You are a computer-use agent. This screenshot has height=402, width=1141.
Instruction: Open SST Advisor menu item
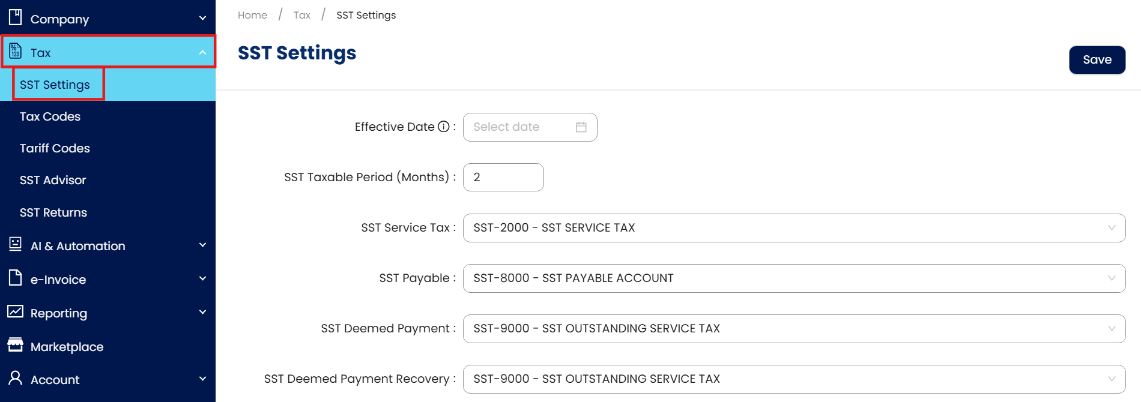pos(53,180)
